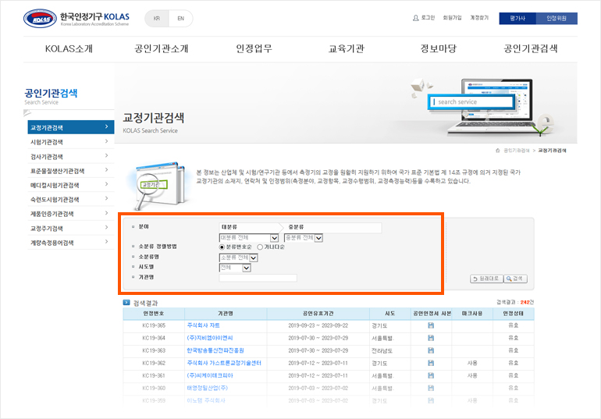Expand the 시도별 region dropdown
Image resolution: width=601 pixels, height=419 pixels.
coord(247,268)
